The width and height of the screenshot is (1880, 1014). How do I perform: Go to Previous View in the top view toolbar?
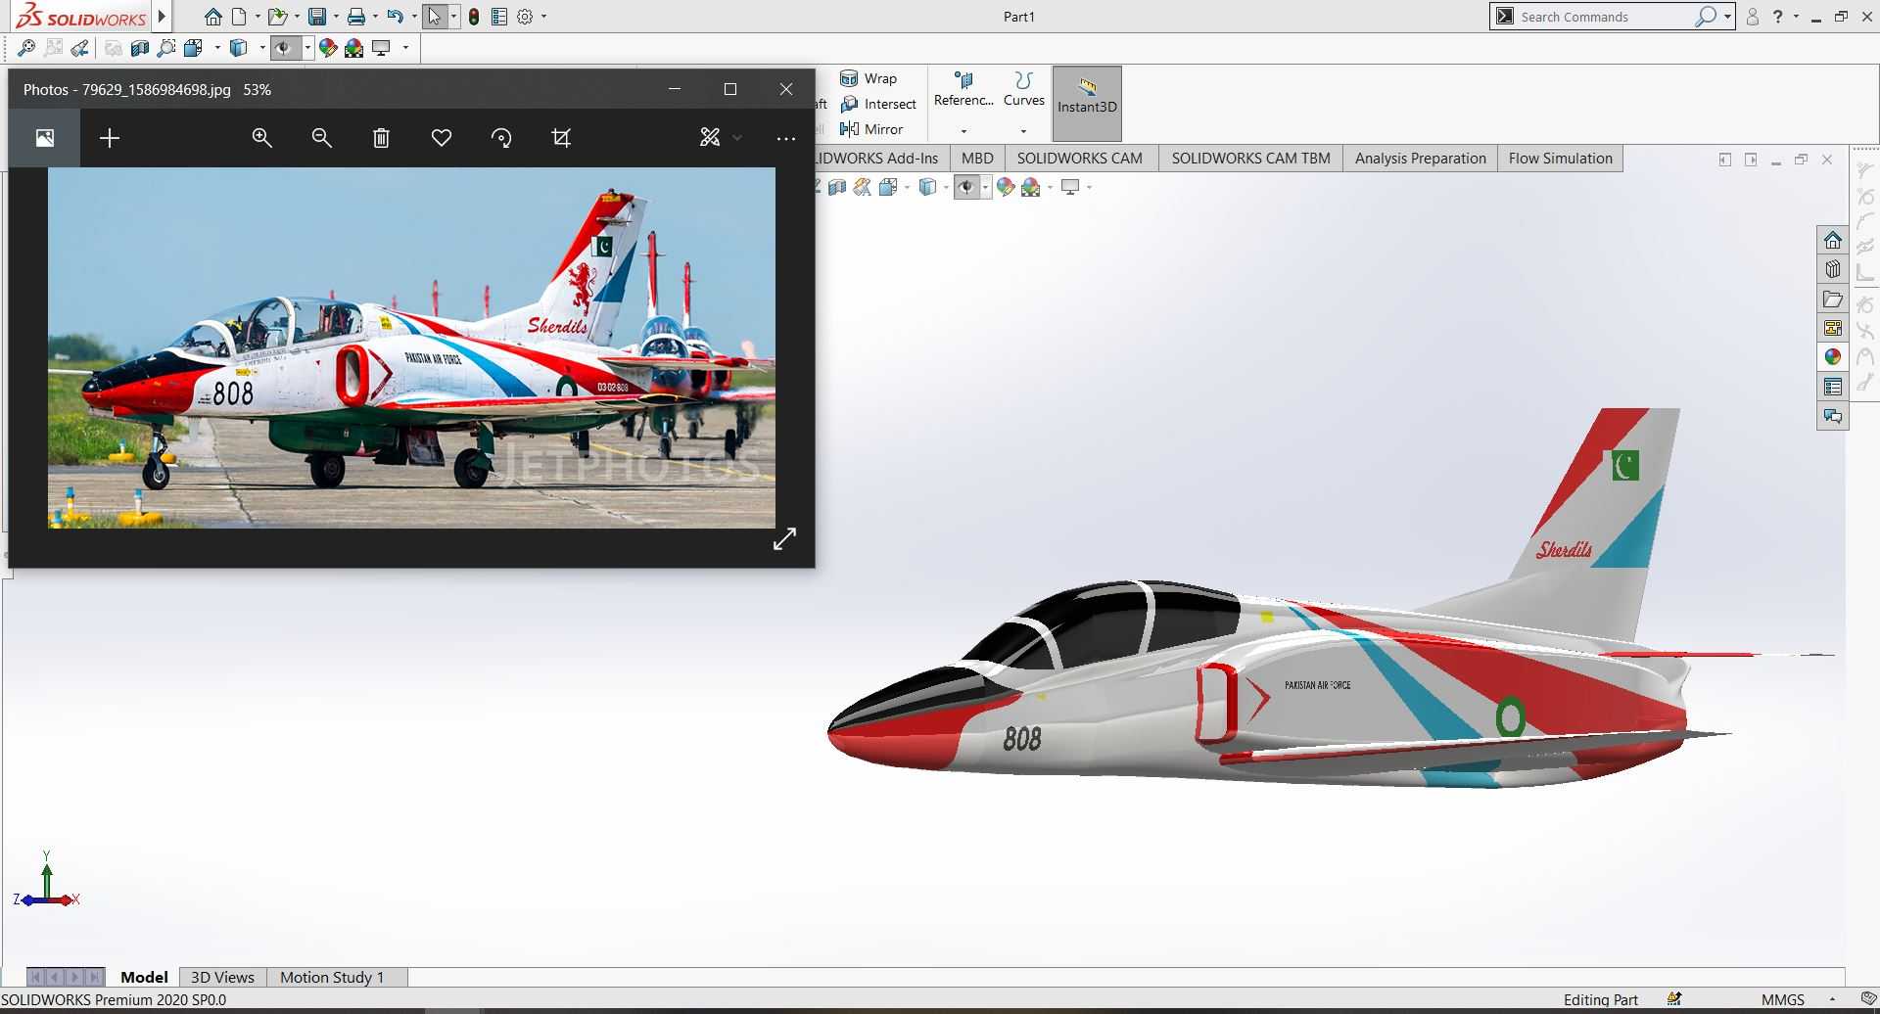[80, 47]
